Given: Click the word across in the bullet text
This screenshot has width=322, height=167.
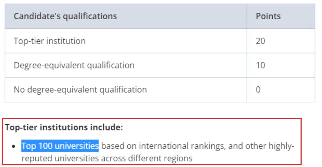Looking at the screenshot, I should 113,158.
